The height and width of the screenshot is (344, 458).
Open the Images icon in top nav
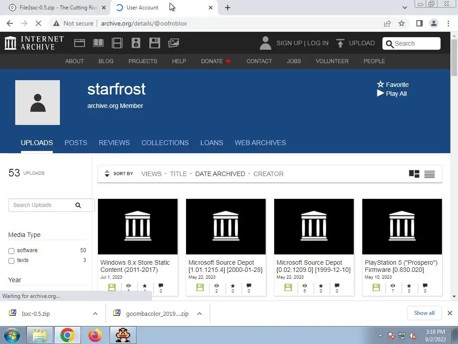[x=174, y=43]
